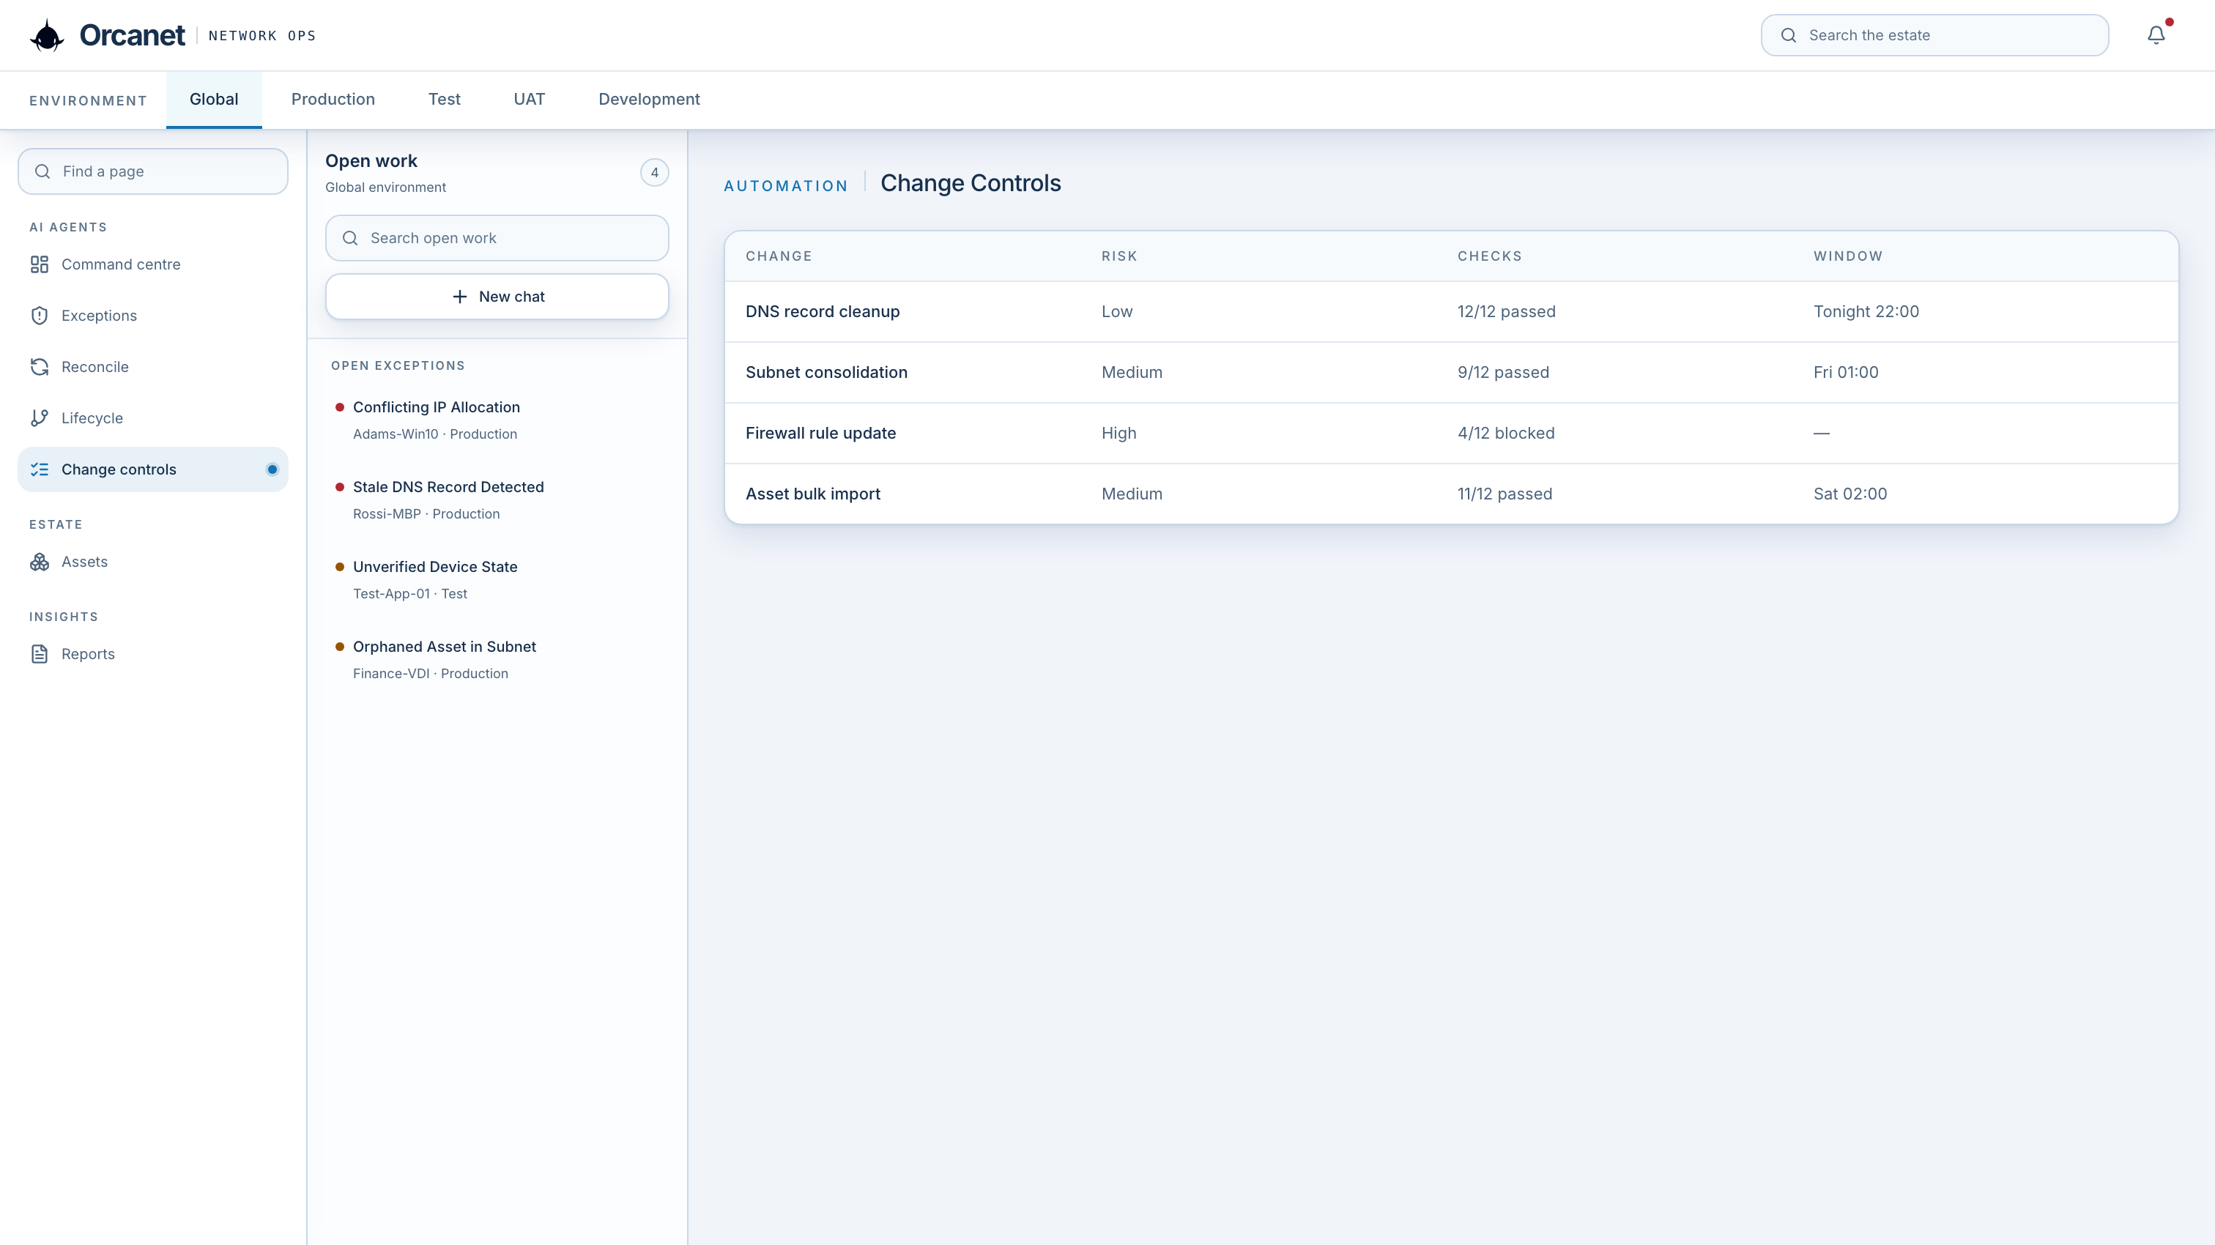Screen dimensions: 2215x1245
Task: Open Unverified Device State exception
Action: point(497,579)
